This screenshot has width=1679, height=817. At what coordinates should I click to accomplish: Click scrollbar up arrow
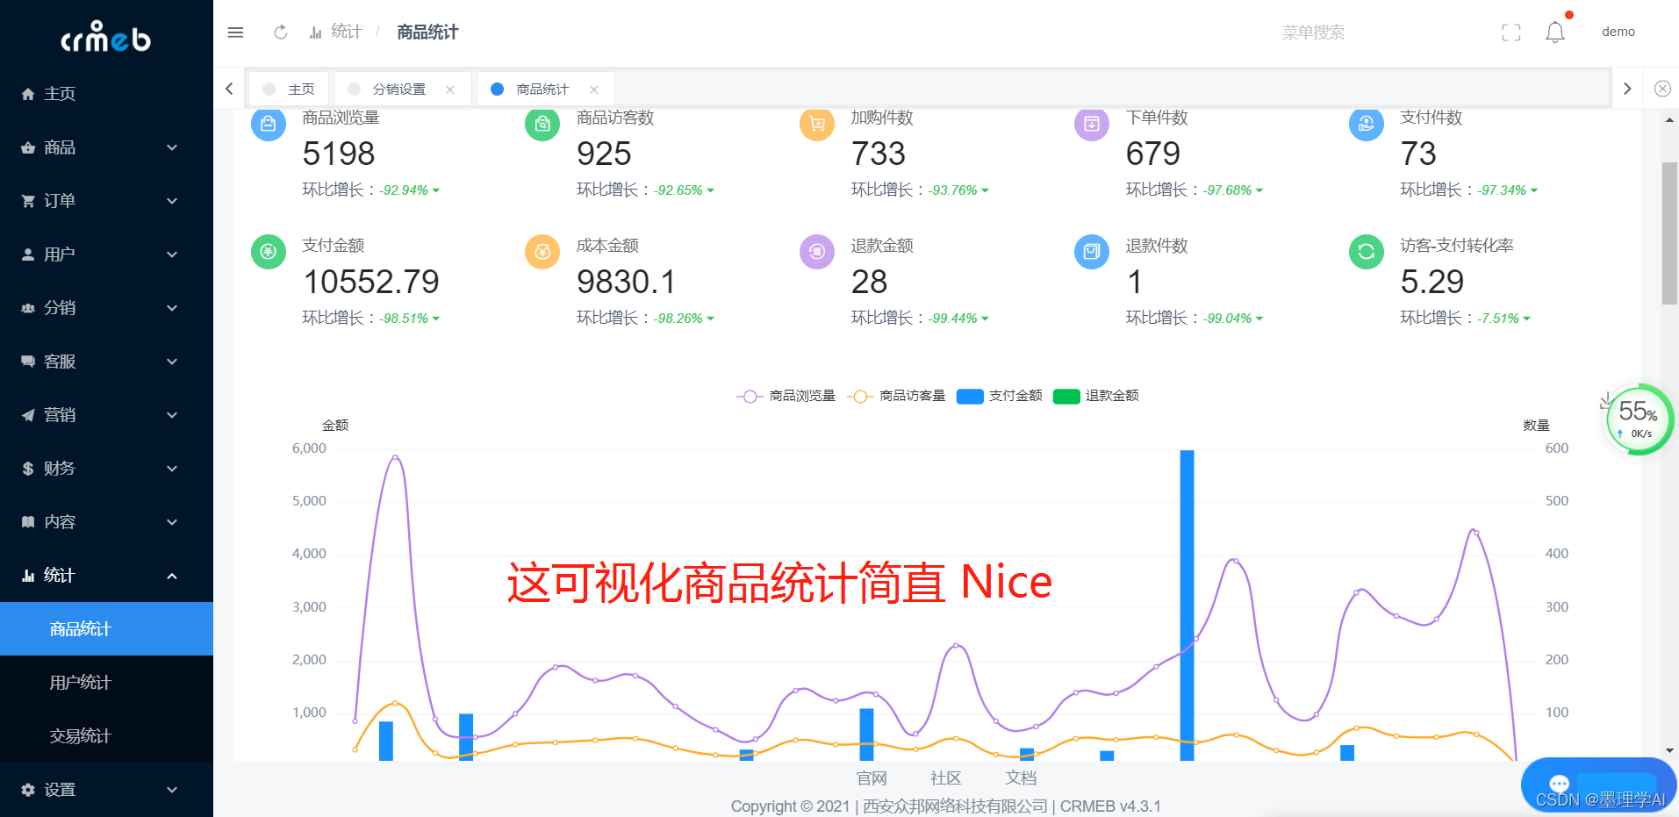point(1669,120)
